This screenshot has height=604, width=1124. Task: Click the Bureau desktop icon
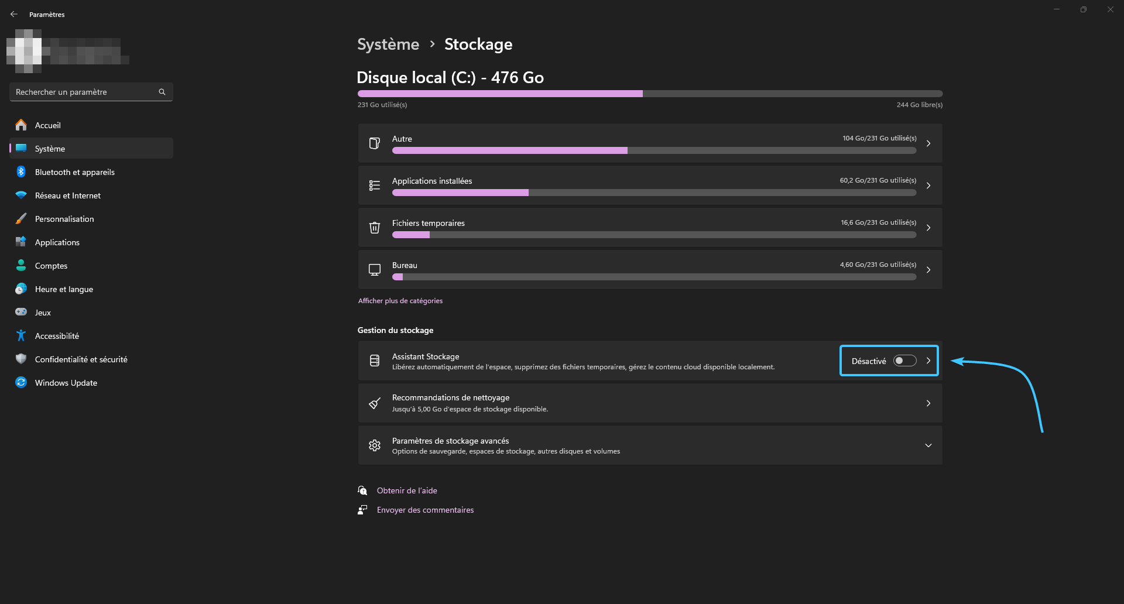click(375, 270)
